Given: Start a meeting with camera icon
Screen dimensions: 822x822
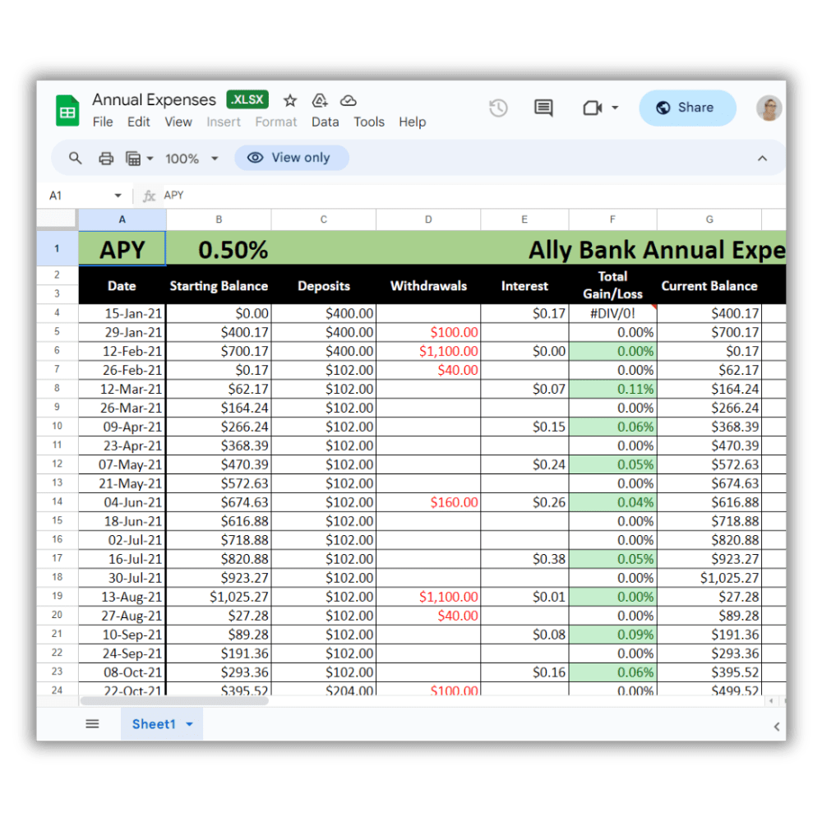Looking at the screenshot, I should pyautogui.click(x=593, y=108).
